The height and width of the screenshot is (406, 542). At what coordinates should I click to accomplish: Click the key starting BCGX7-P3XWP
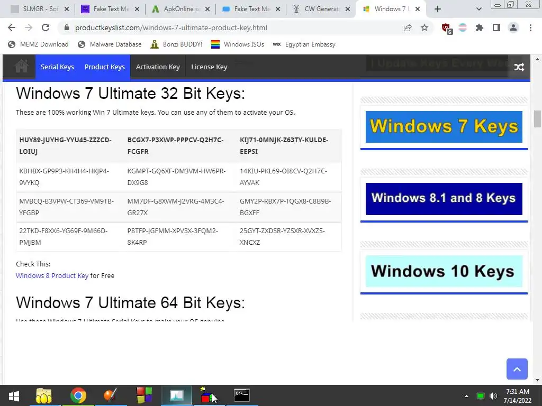click(175, 146)
